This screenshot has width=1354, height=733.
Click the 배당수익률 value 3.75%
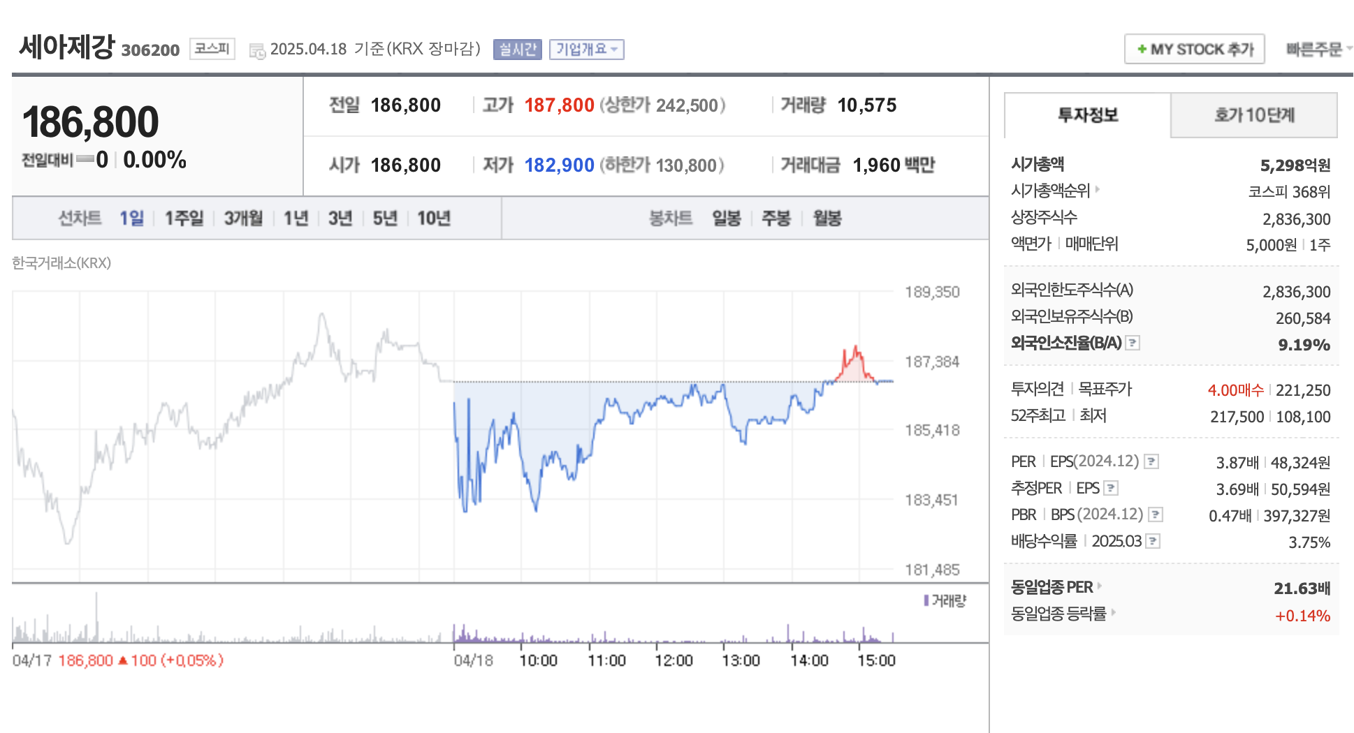tap(1309, 542)
